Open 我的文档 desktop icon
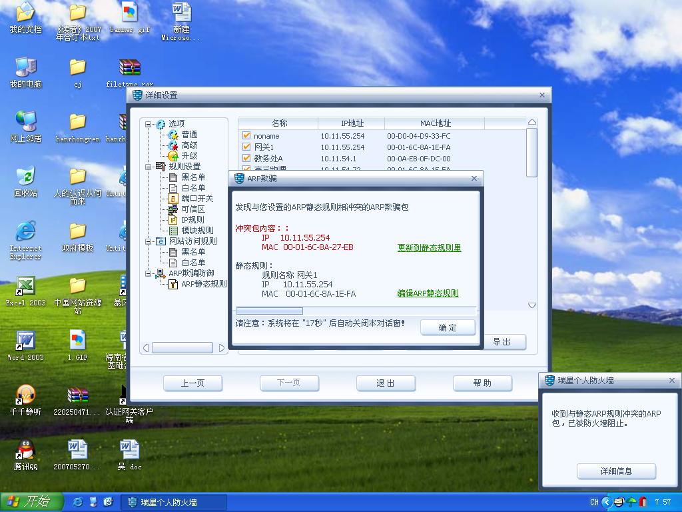The width and height of the screenshot is (682, 512). [x=25, y=18]
